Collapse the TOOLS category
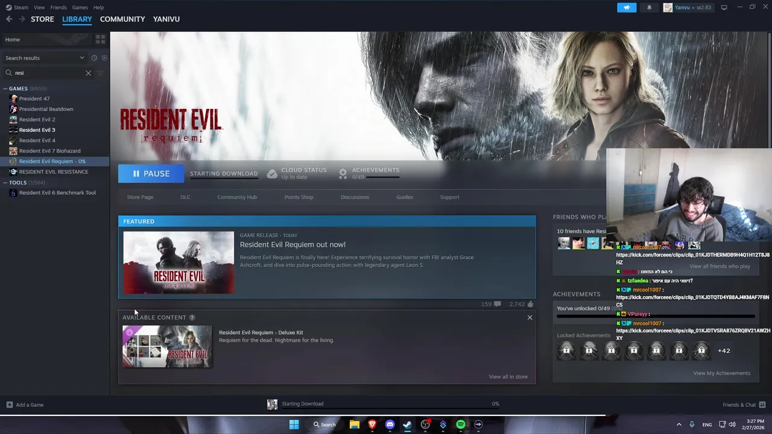The height and width of the screenshot is (434, 772). tap(5, 183)
